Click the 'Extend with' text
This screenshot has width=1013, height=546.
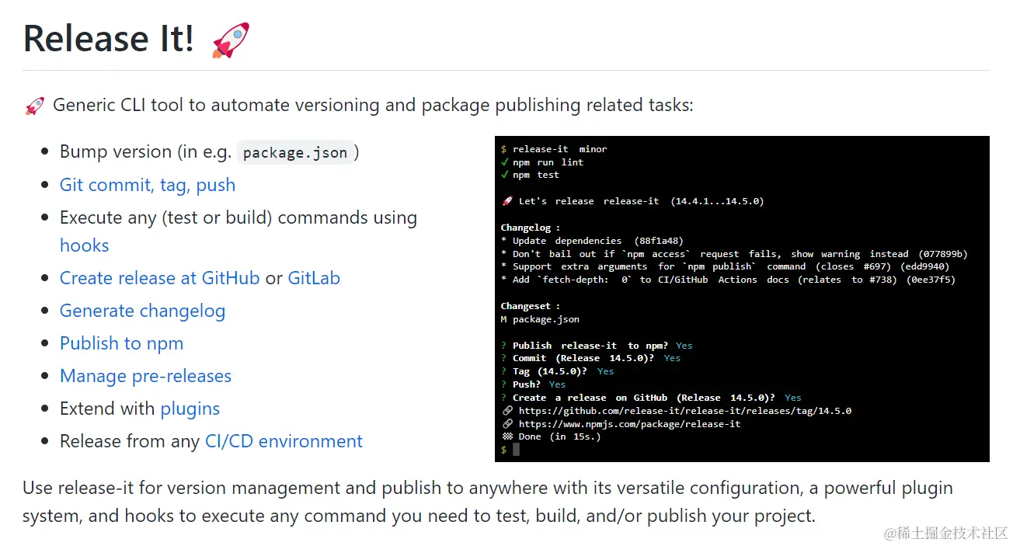tap(107, 409)
